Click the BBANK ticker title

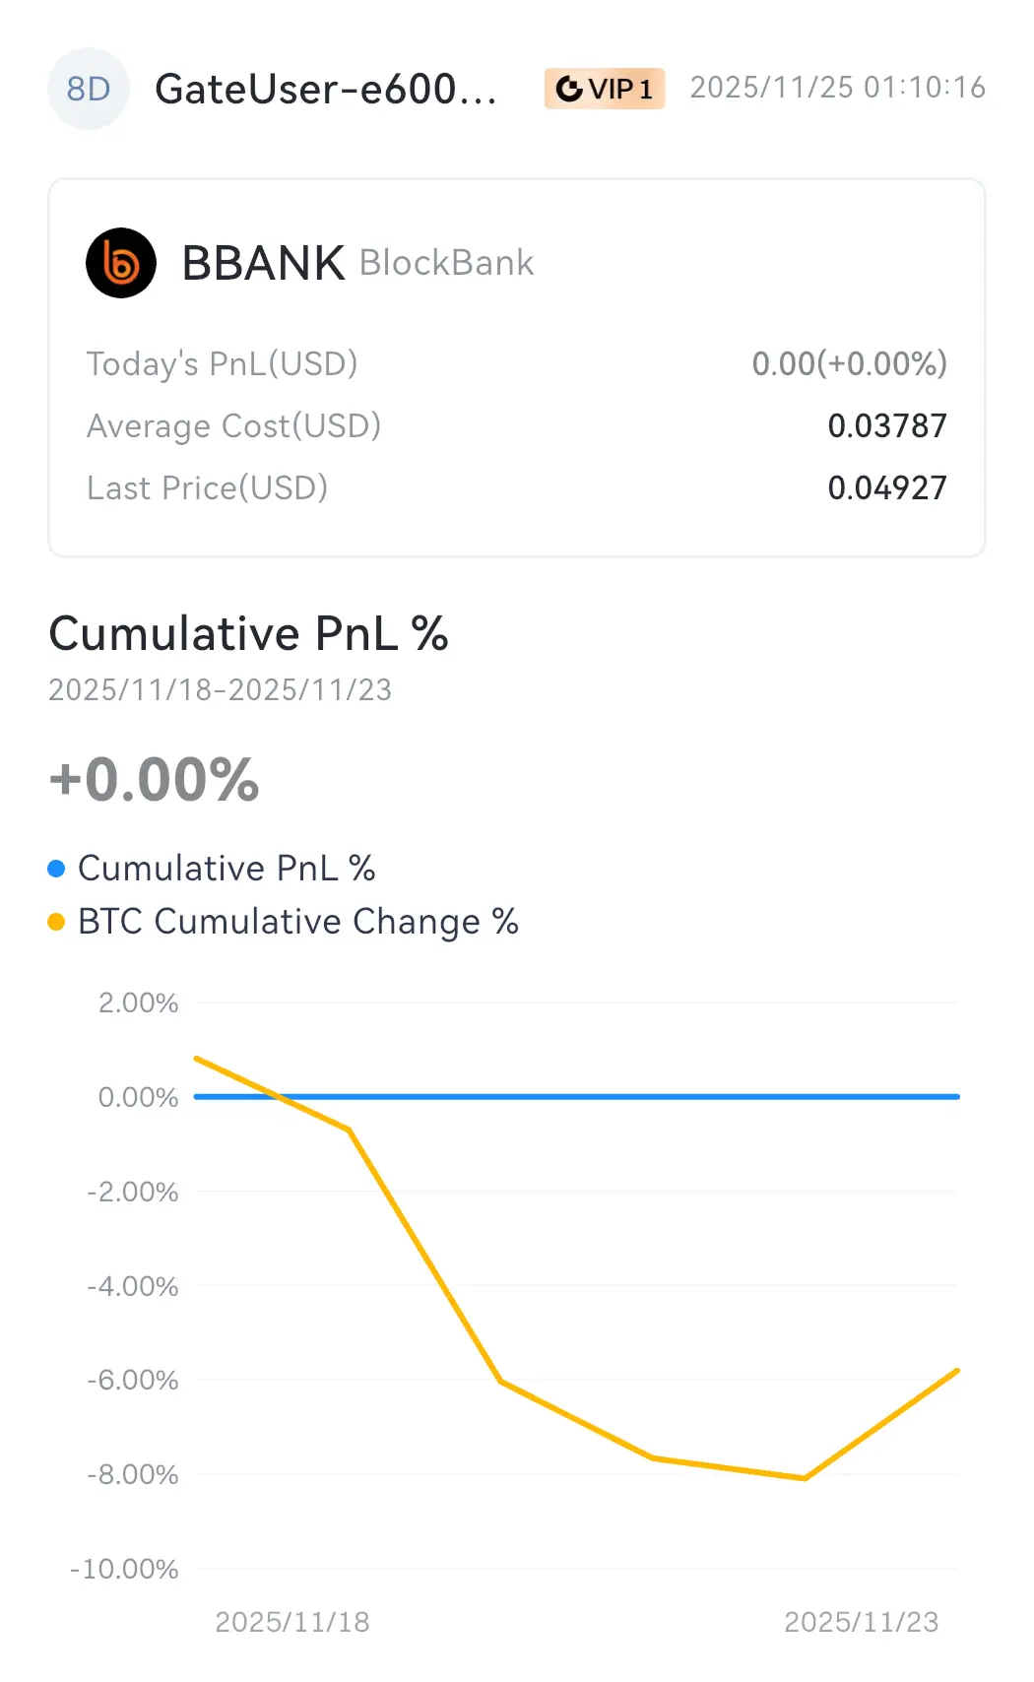[263, 263]
